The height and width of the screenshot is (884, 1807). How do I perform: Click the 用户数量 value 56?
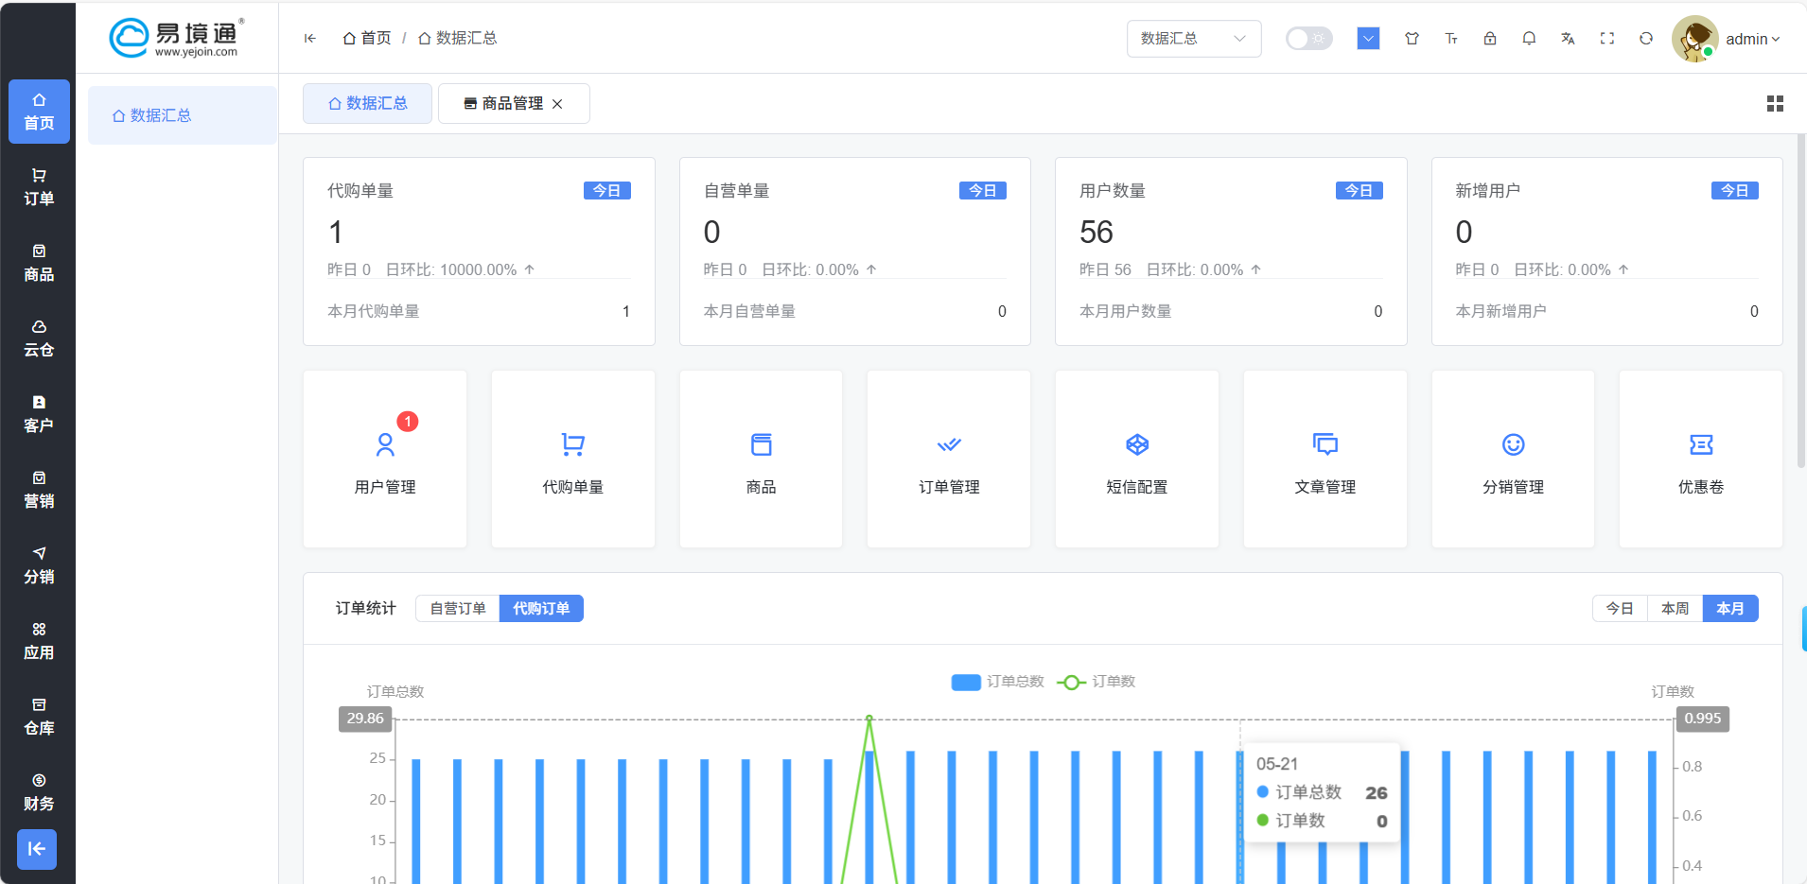click(1096, 232)
